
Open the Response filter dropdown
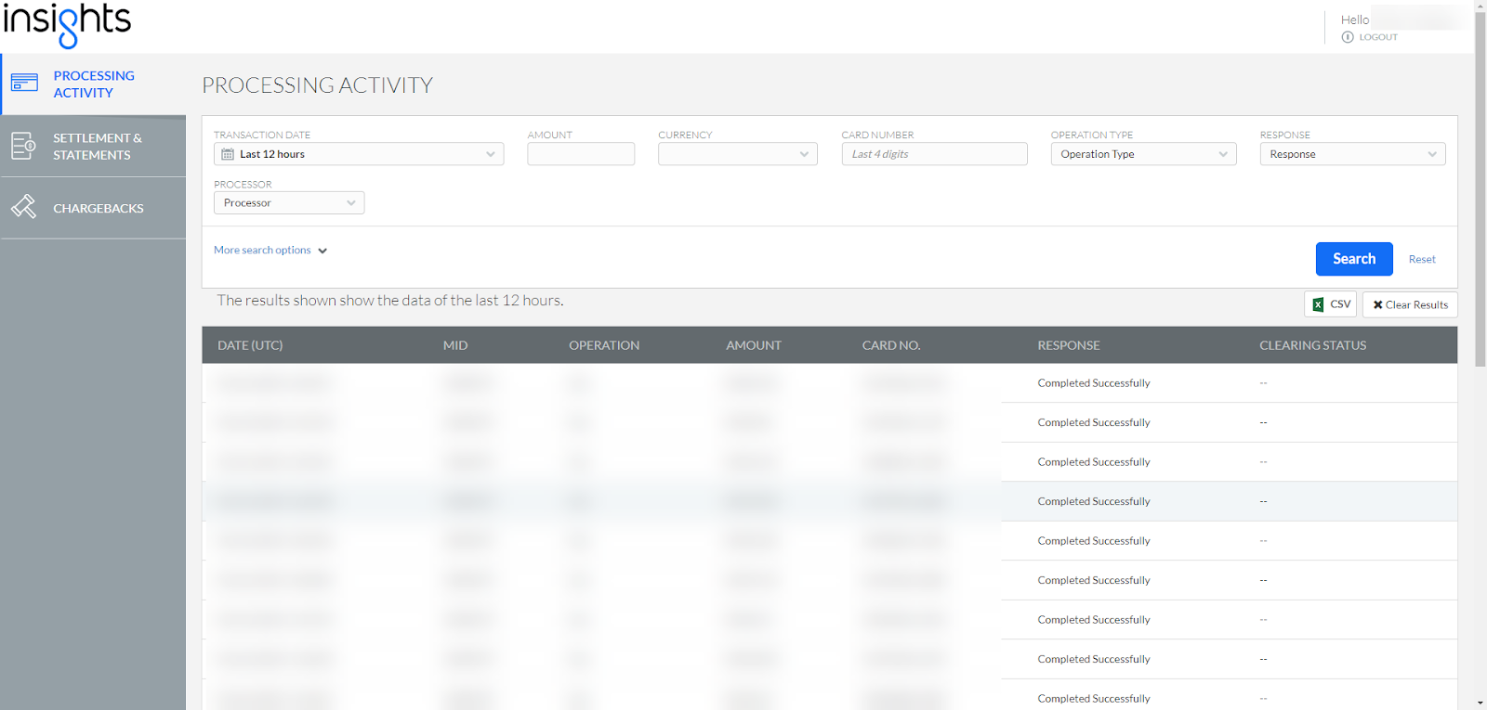tap(1352, 154)
